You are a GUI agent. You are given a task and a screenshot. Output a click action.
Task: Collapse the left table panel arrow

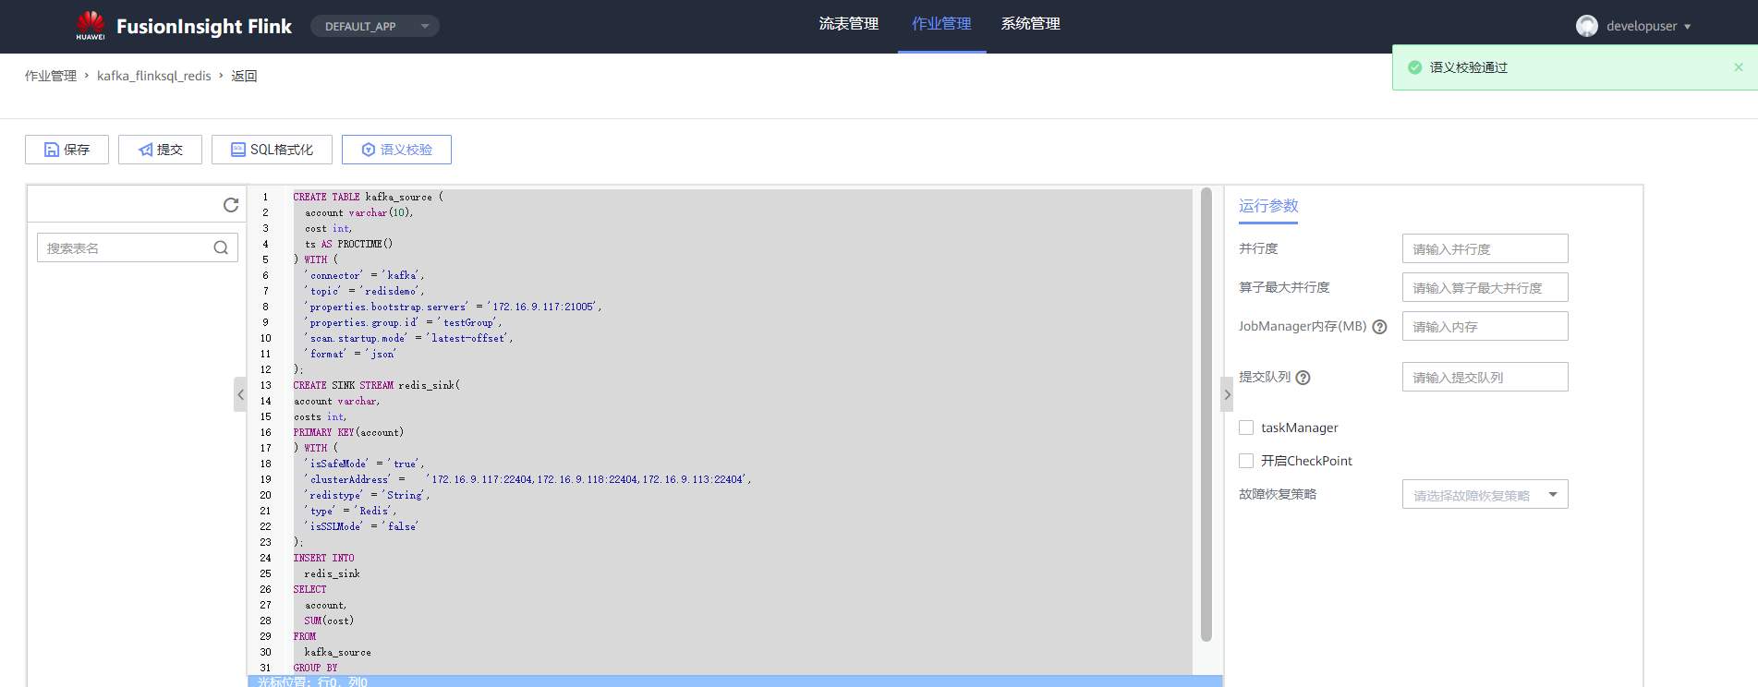coord(240,394)
